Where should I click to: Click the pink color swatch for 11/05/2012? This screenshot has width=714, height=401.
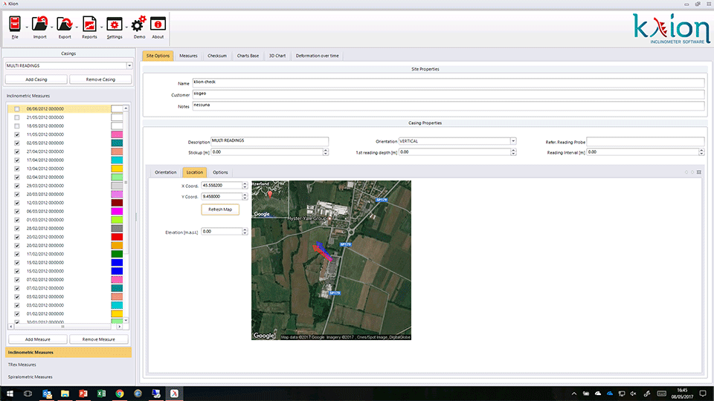pos(116,134)
